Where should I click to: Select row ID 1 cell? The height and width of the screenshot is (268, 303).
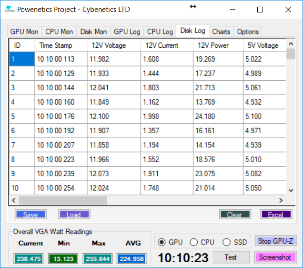tap(22, 59)
